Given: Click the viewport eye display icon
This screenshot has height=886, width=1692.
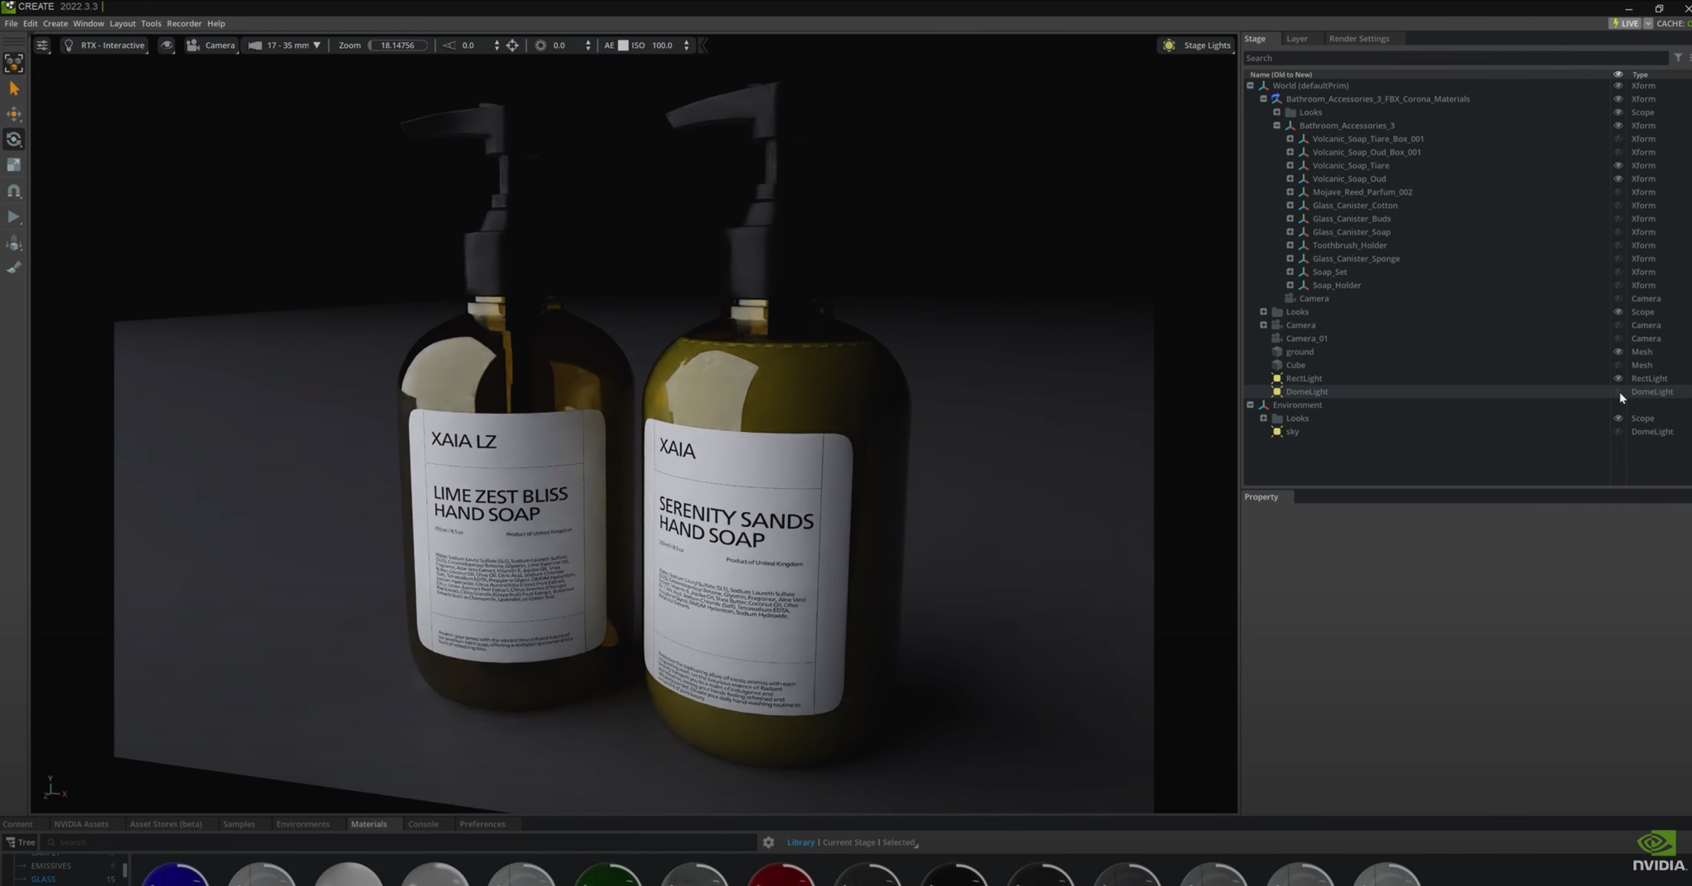Looking at the screenshot, I should 167,45.
